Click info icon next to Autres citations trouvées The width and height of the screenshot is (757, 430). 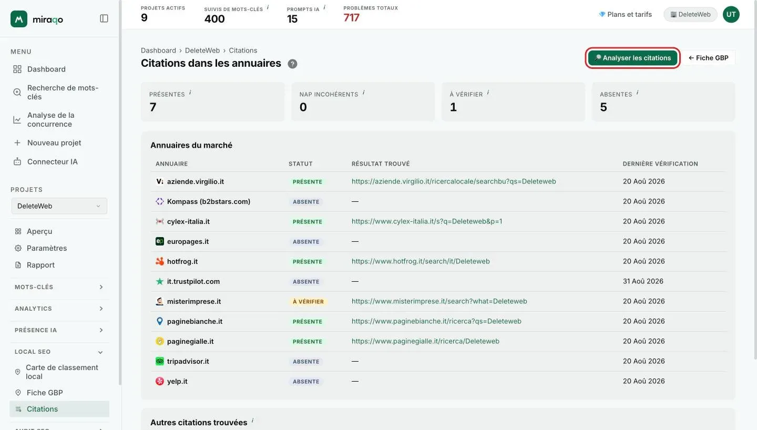coord(252,421)
